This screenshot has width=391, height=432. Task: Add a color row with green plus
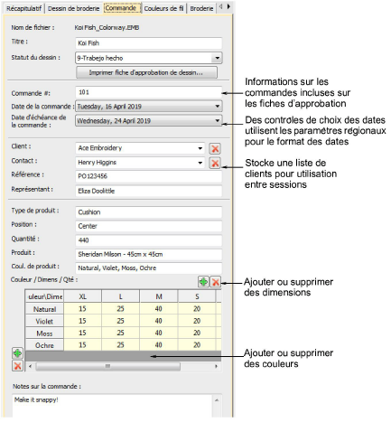tap(17, 353)
